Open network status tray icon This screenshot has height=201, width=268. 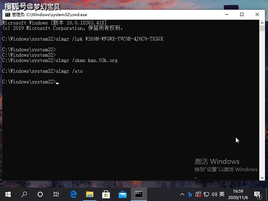[x=206, y=194]
